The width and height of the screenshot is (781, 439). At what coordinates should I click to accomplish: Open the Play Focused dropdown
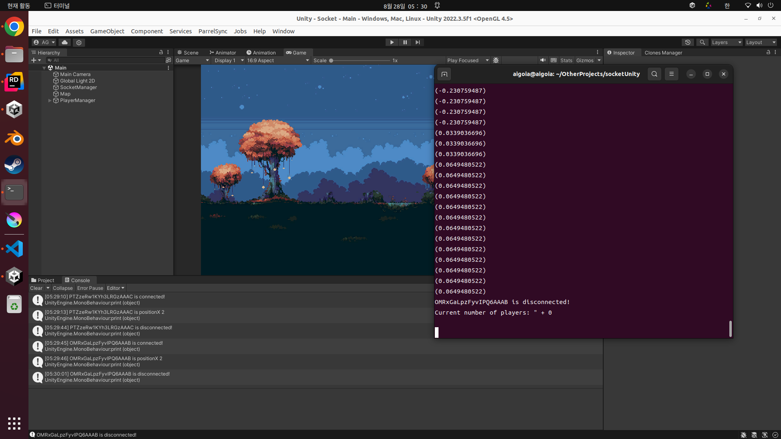[468, 60]
